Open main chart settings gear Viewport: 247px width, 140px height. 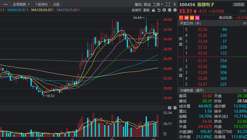click(x=175, y=10)
